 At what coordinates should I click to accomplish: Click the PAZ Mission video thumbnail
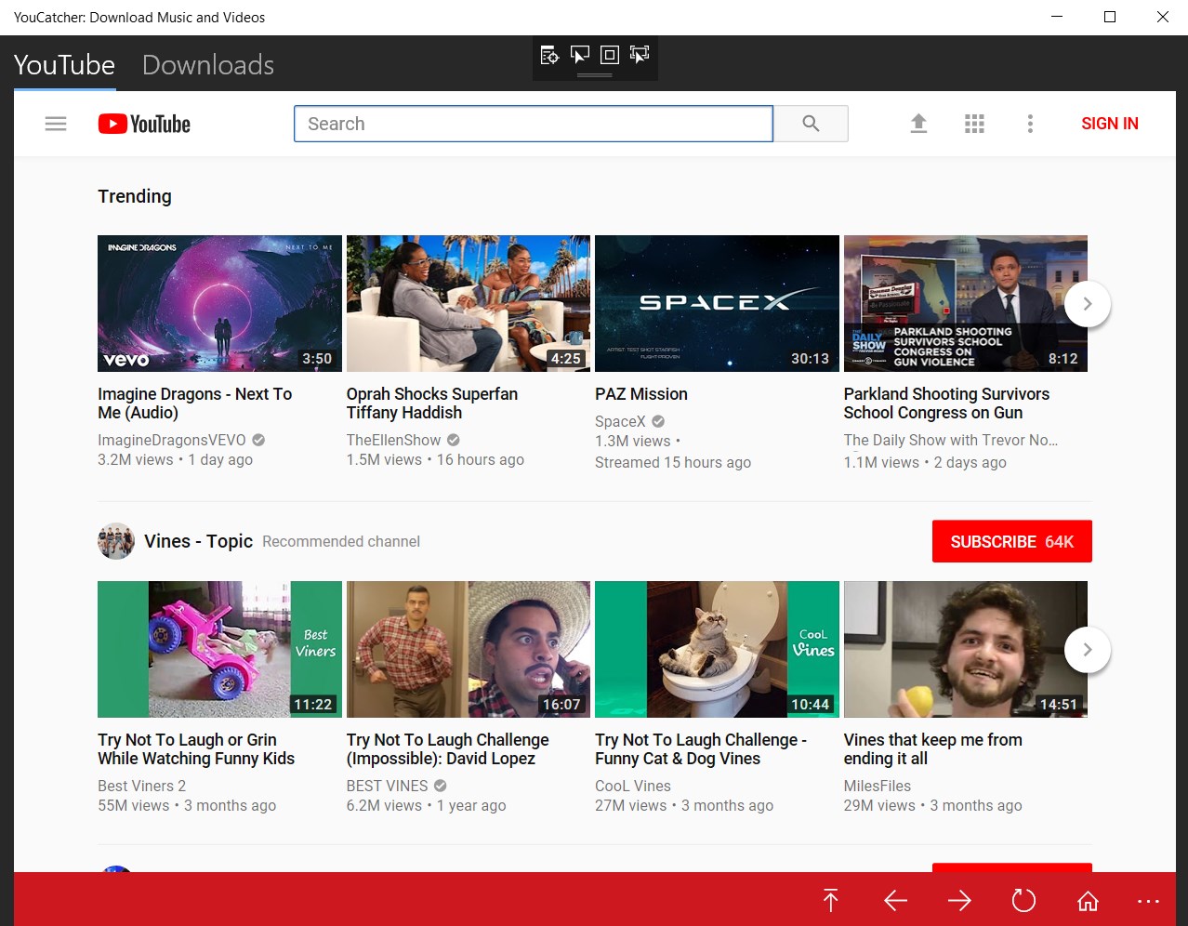tap(717, 303)
